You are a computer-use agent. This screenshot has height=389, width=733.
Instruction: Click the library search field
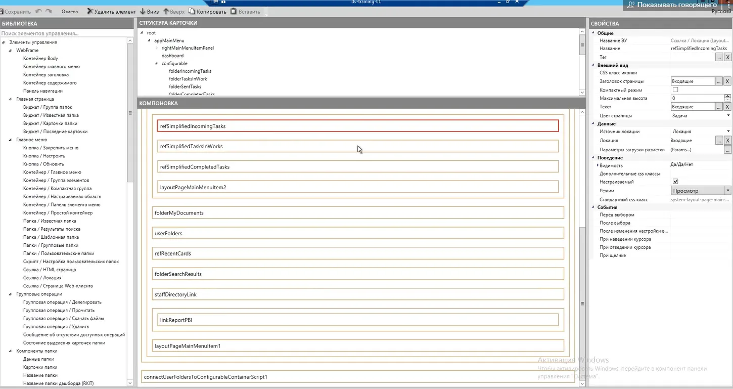(63, 33)
